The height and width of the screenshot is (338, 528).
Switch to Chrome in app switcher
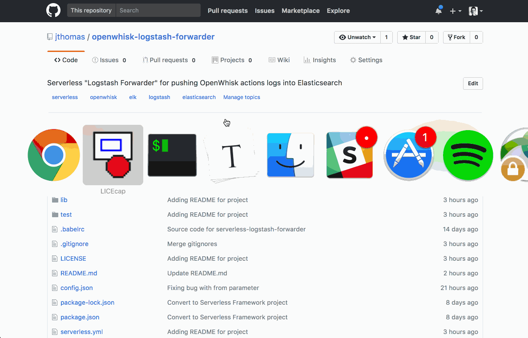coord(54,155)
